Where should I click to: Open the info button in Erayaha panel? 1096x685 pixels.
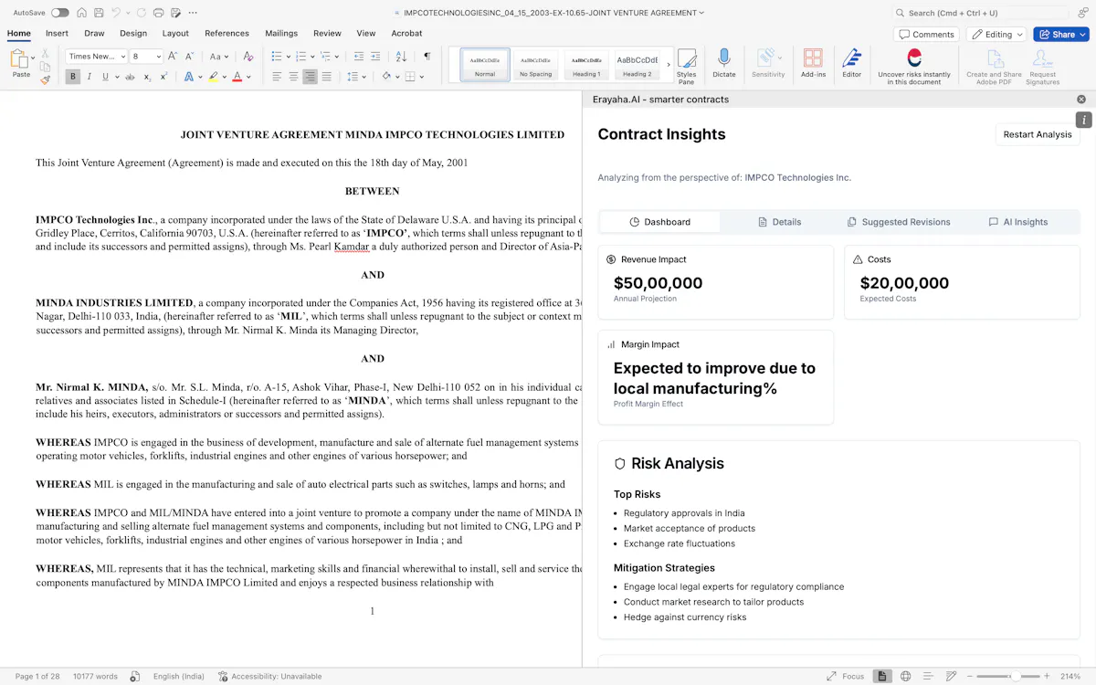[1083, 120]
